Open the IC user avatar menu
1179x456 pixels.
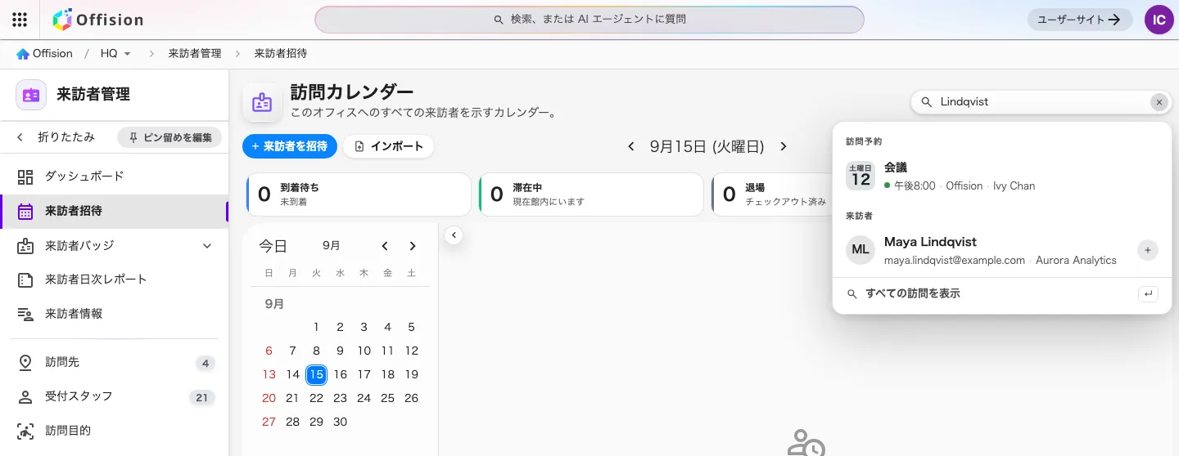pyautogui.click(x=1159, y=20)
